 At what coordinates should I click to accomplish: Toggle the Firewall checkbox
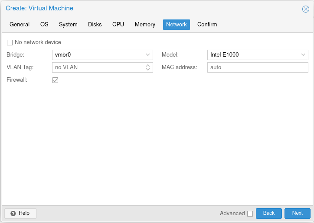55,80
